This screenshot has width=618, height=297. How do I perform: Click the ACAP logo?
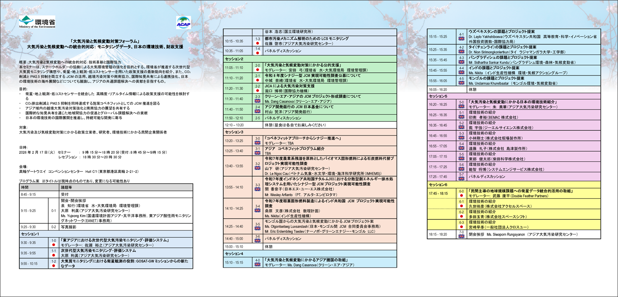point(183,23)
